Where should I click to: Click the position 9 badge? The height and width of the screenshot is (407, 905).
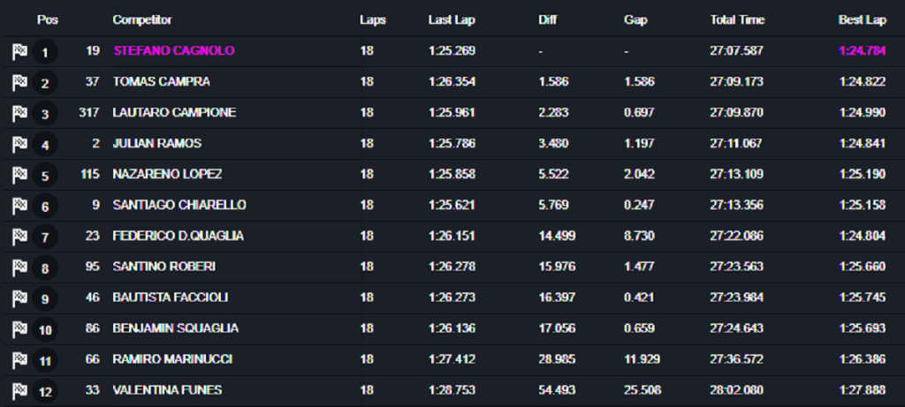[x=46, y=299]
